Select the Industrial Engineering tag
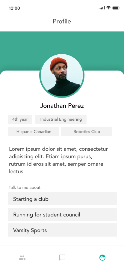 (61, 119)
